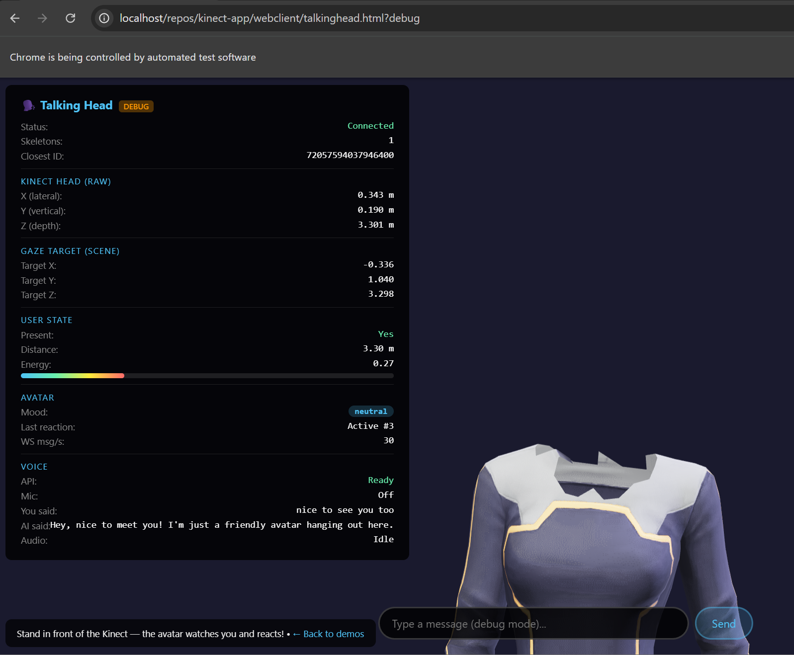Click the KINECT HEAD (RAW) section header
The height and width of the screenshot is (655, 794).
click(66, 181)
